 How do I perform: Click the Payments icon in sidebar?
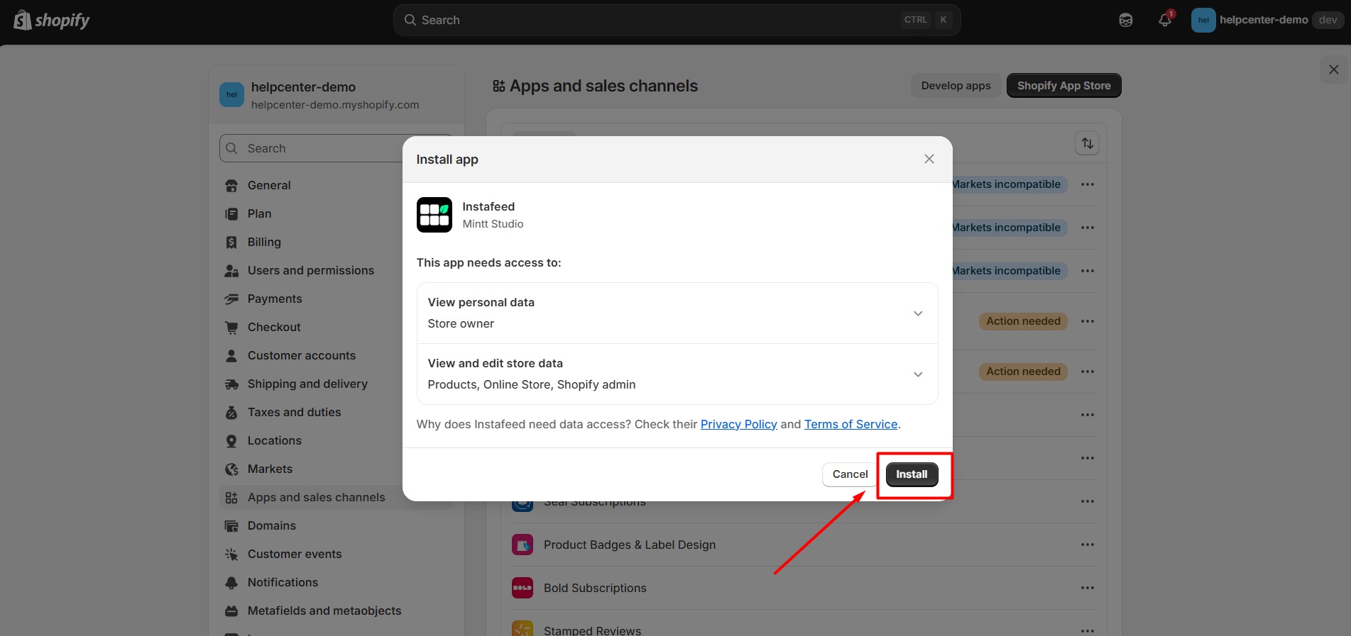(x=231, y=299)
